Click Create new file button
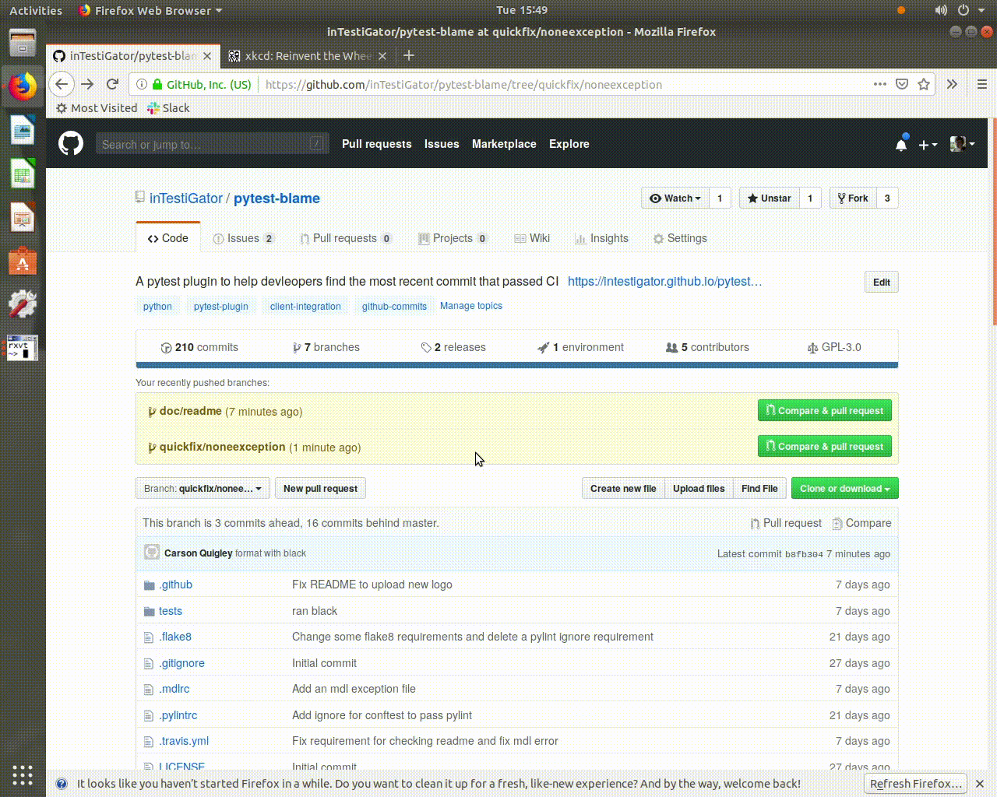The image size is (997, 797). click(623, 489)
